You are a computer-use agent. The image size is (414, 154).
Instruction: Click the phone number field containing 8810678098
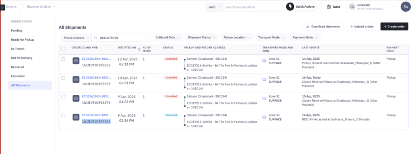tap(121, 37)
